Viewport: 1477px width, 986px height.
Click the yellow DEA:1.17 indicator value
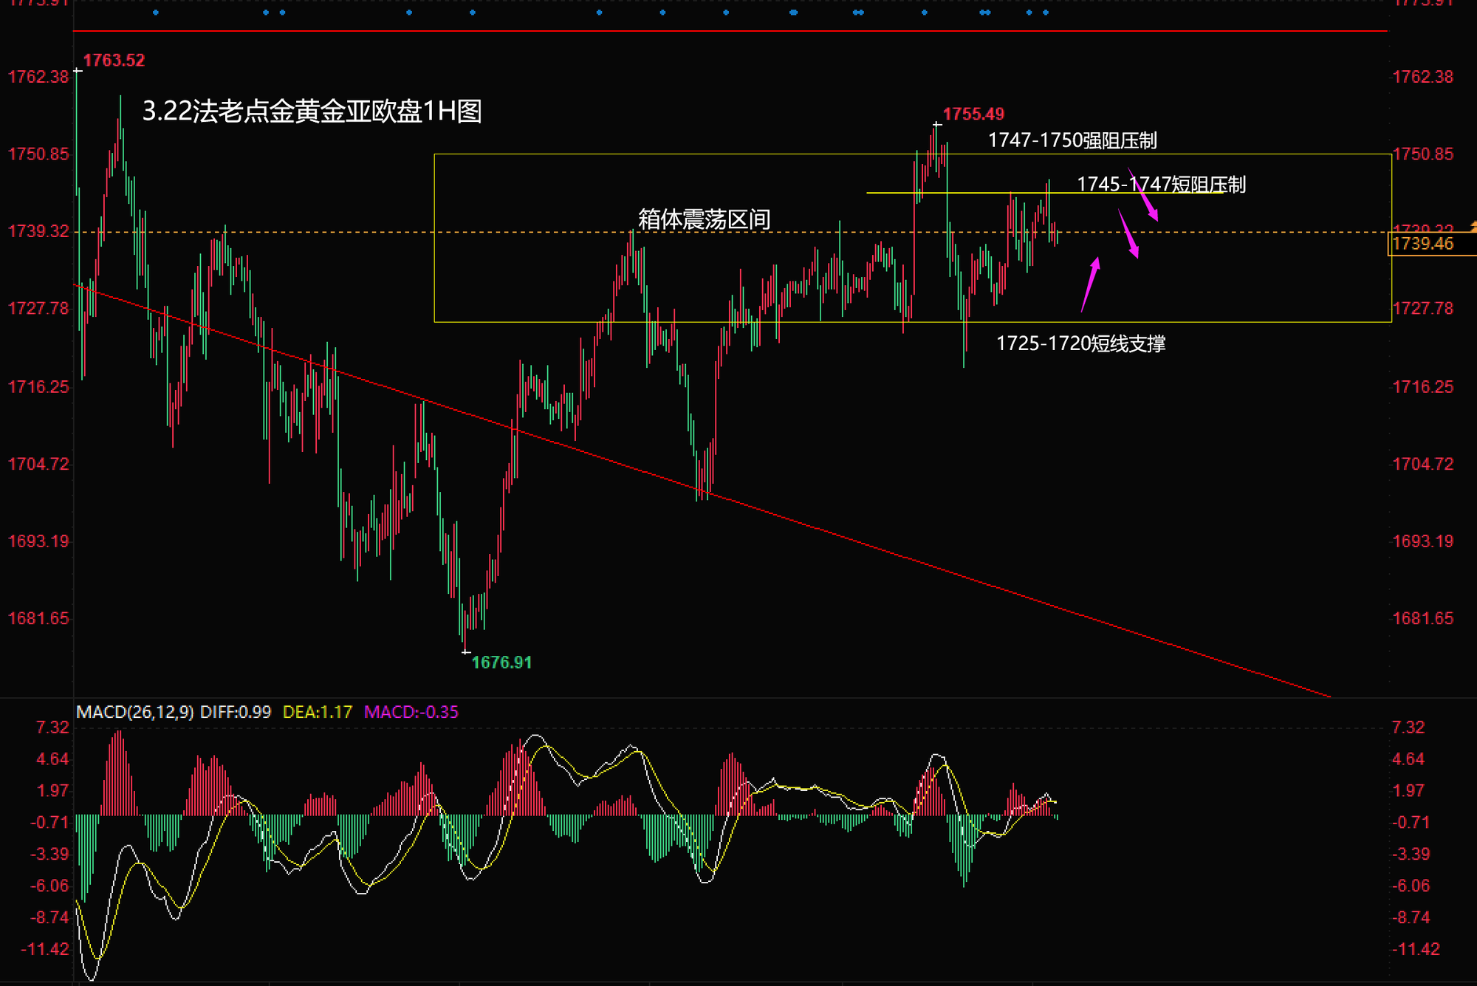pyautogui.click(x=318, y=712)
